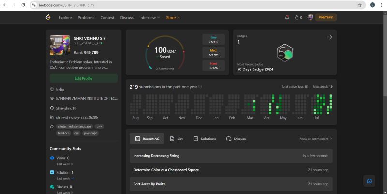
Task: Select the c++ skill tag
Action: coord(99,126)
